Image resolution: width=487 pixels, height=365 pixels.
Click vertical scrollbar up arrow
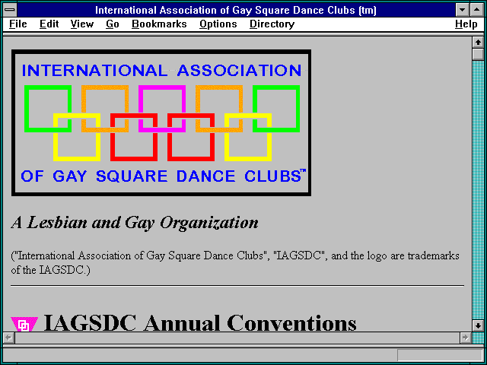[478, 43]
